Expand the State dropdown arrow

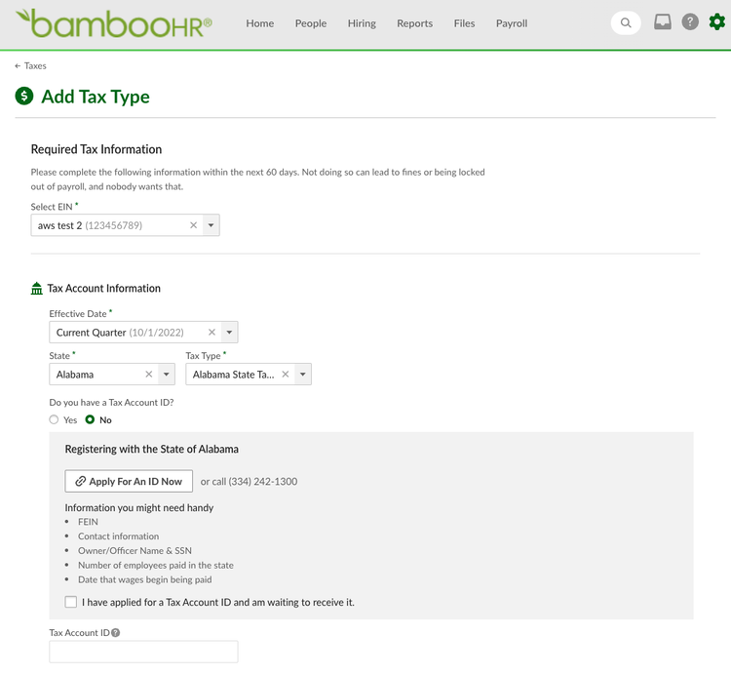pos(167,375)
